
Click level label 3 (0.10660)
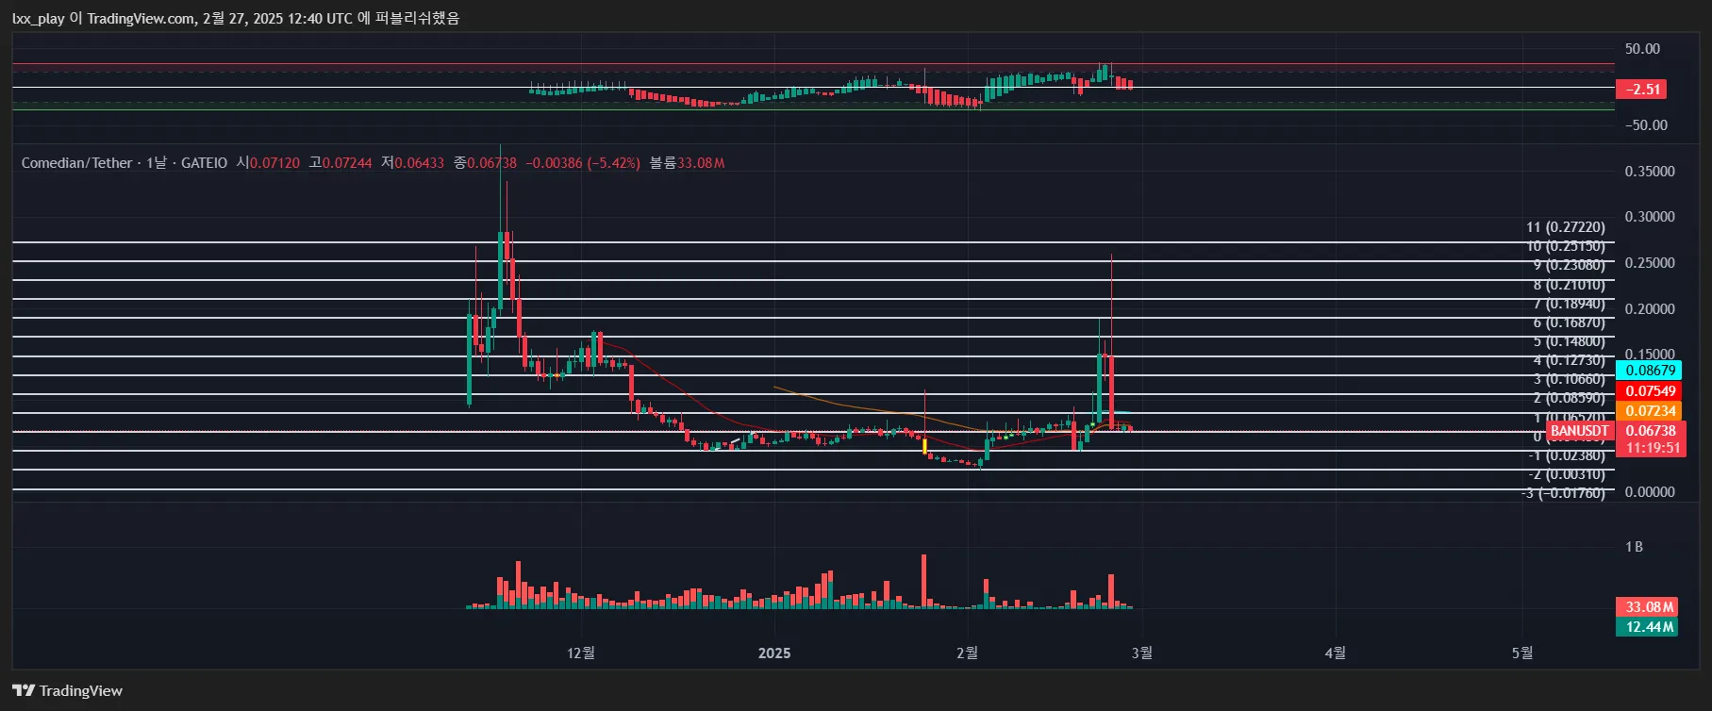(x=1569, y=379)
